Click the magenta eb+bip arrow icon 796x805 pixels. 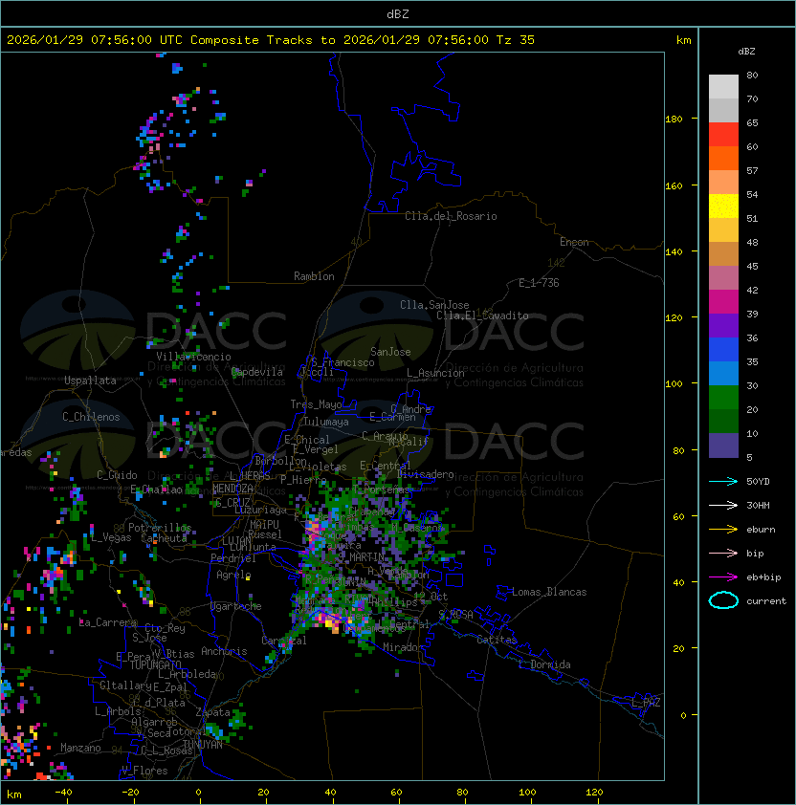pos(723,577)
